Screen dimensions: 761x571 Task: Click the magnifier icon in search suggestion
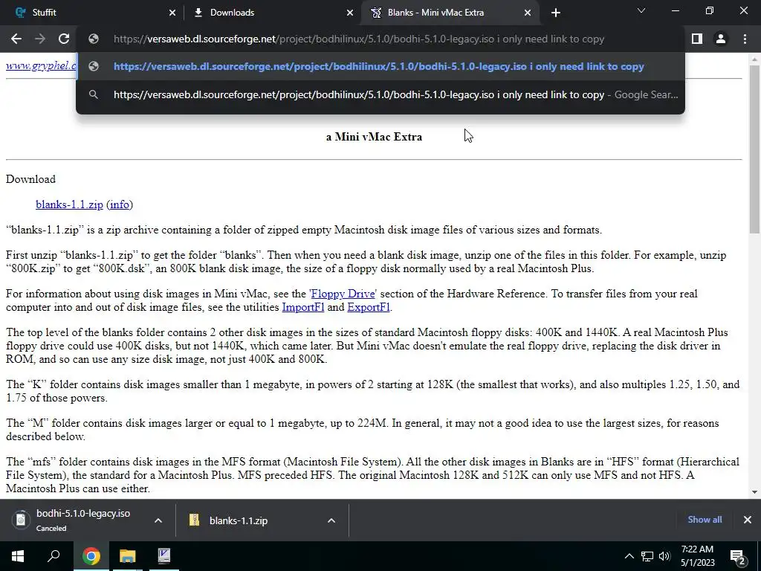(94, 94)
